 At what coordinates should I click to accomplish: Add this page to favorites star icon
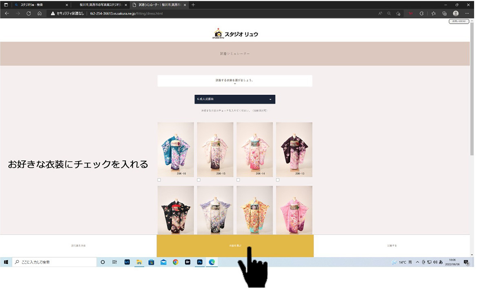[398, 13]
